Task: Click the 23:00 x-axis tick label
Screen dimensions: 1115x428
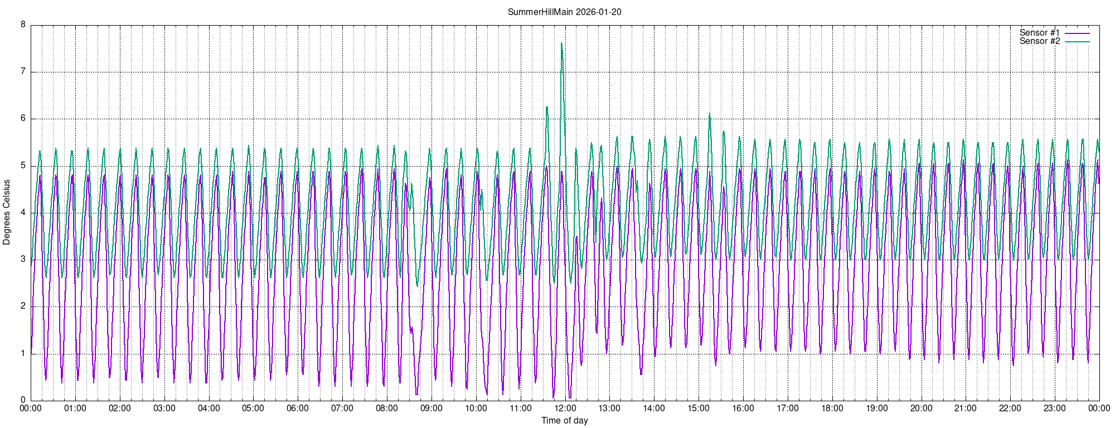Action: click(x=1055, y=408)
